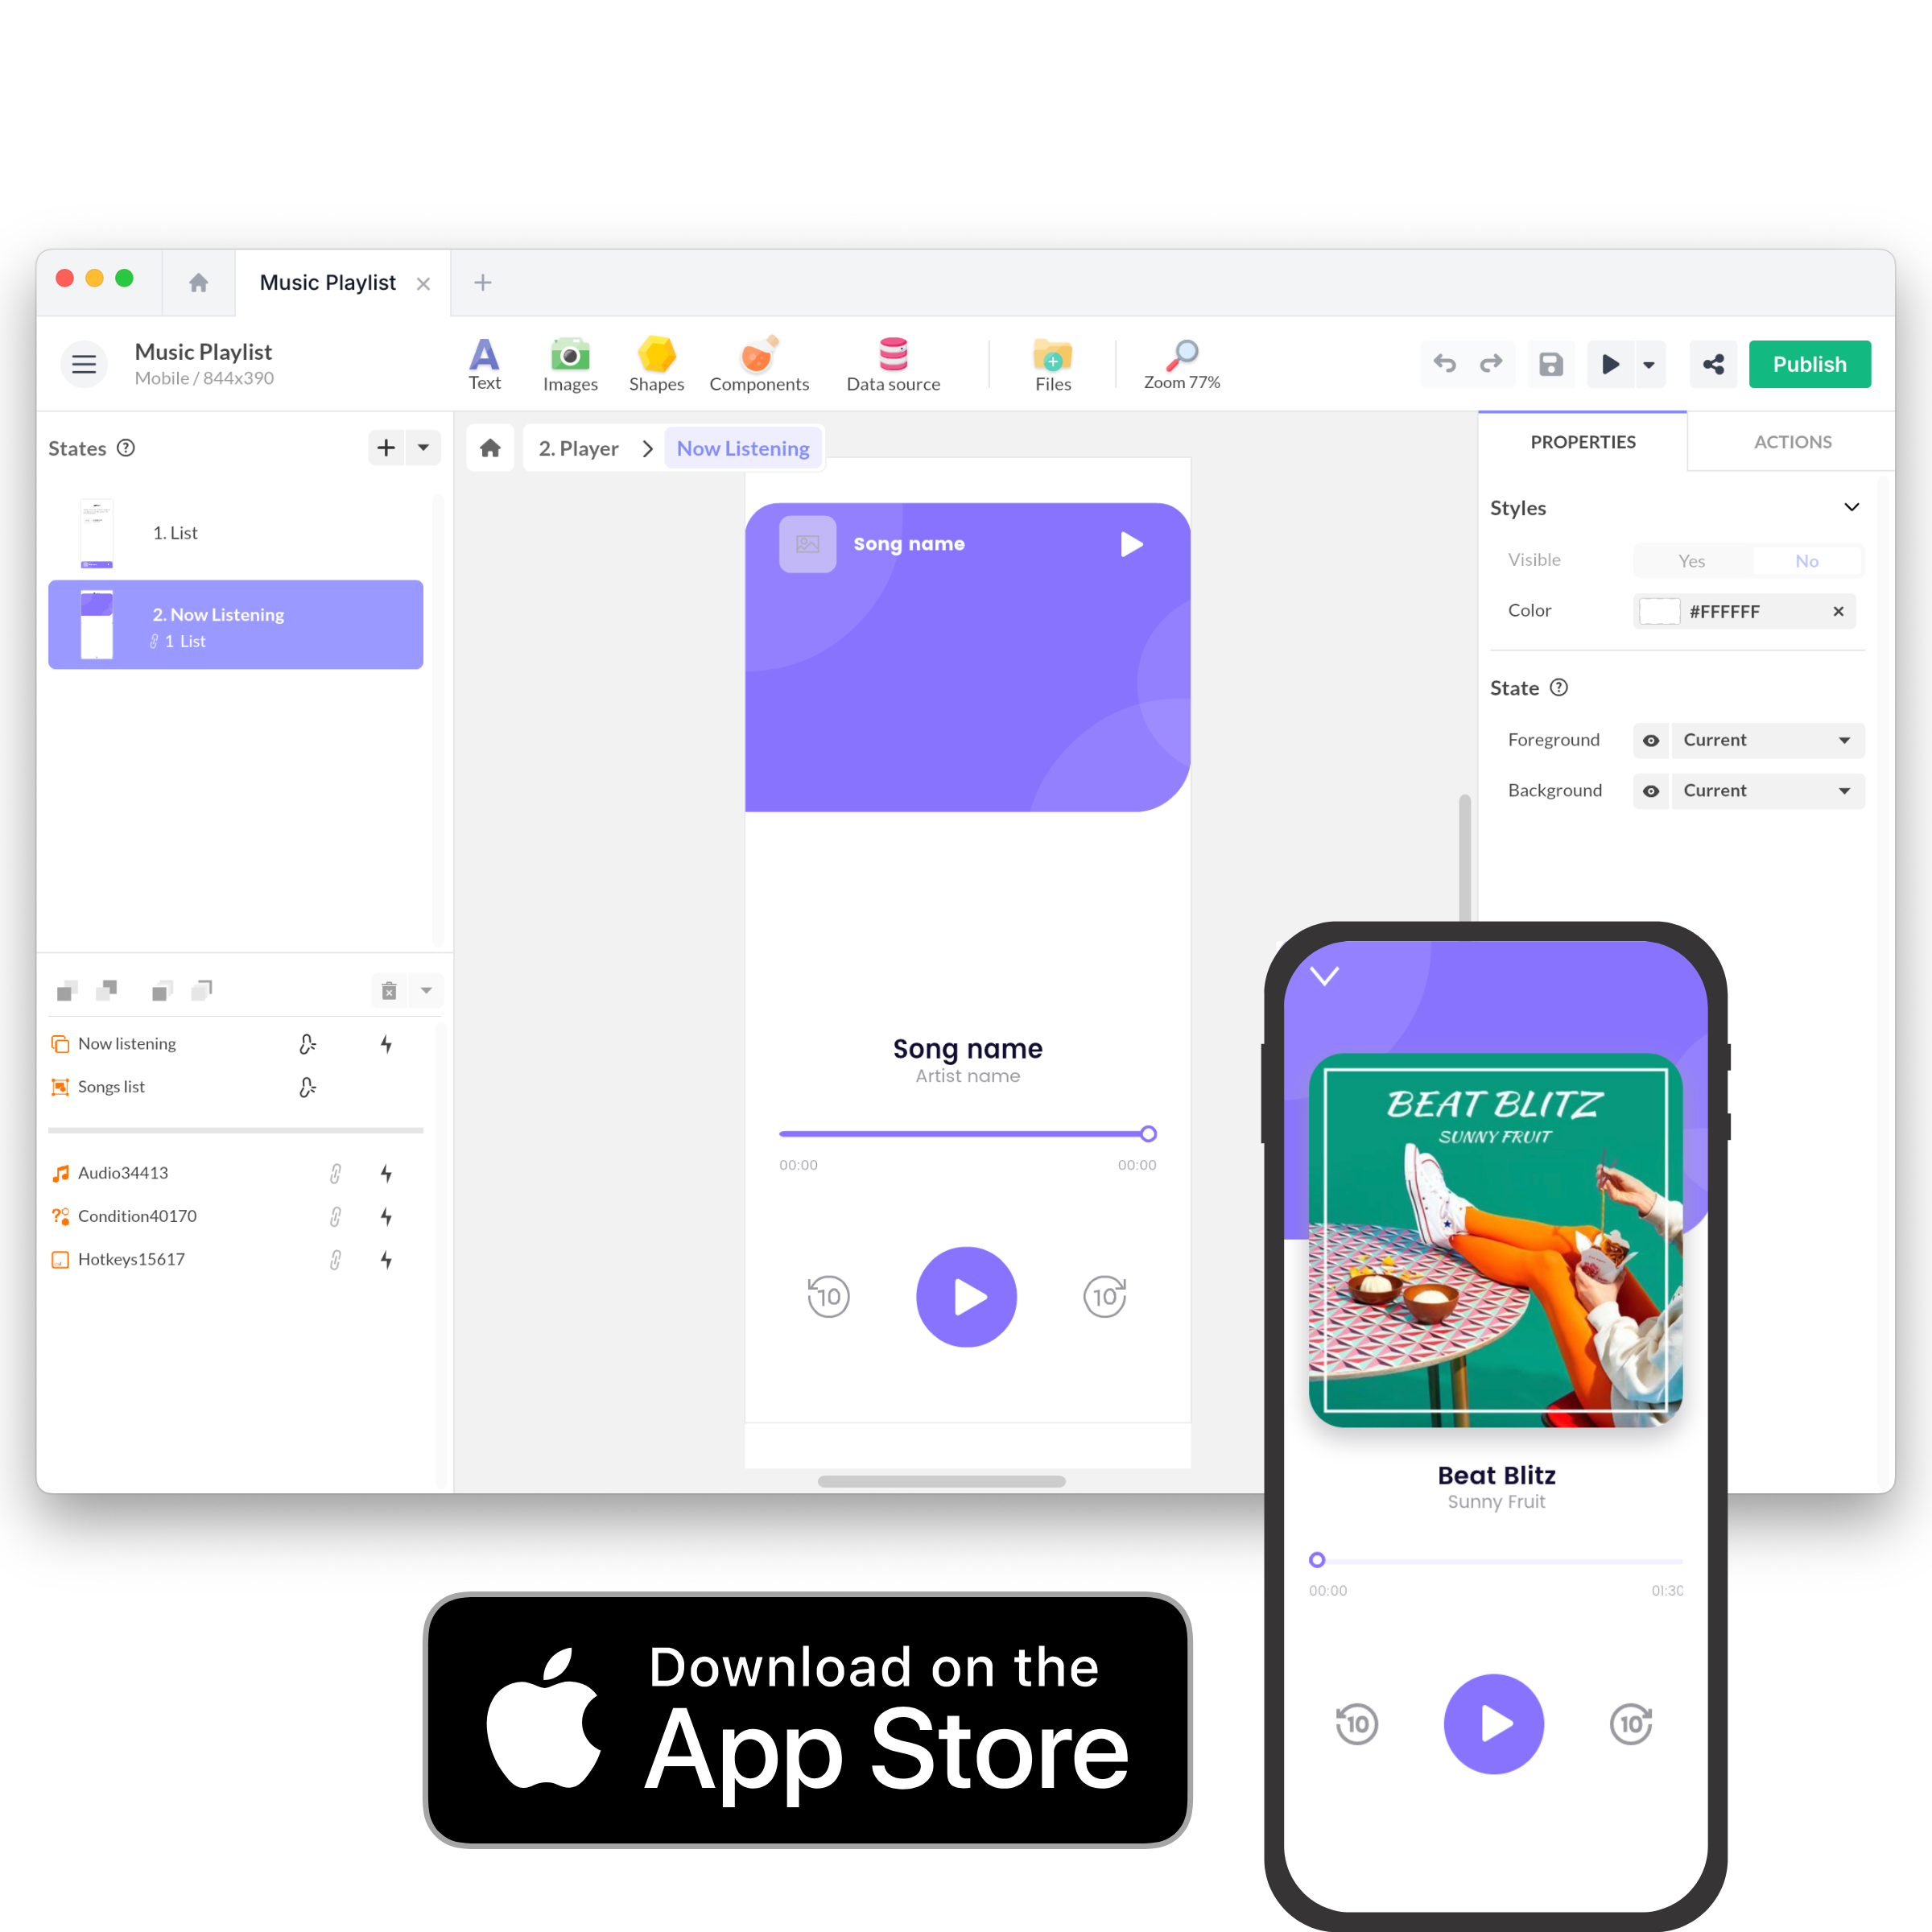This screenshot has height=1932, width=1932.
Task: Click the Files tool icon
Action: click(1055, 363)
